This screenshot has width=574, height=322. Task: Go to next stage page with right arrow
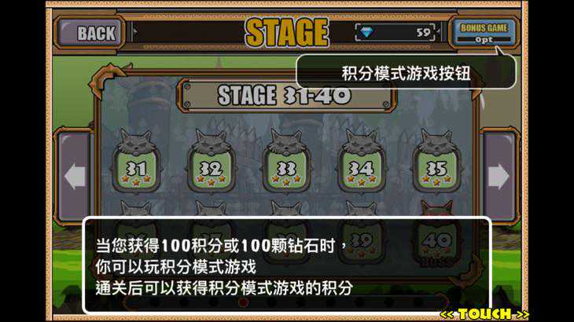coord(499,176)
